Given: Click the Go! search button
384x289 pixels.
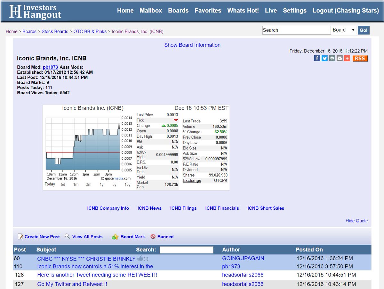Looking at the screenshot, I should [x=364, y=30].
